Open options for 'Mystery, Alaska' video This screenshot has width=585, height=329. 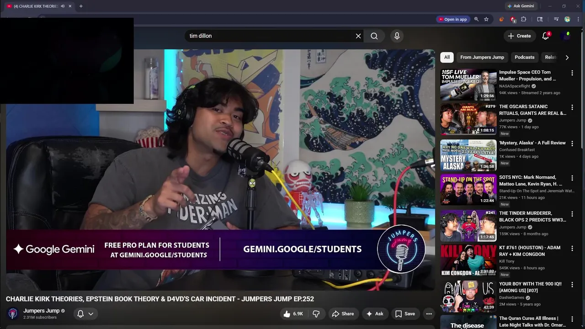click(x=572, y=143)
